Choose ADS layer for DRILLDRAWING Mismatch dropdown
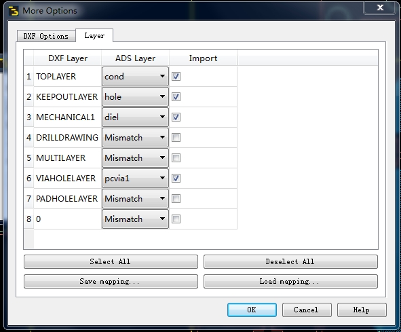The height and width of the screenshot is (332, 401). (x=135, y=137)
